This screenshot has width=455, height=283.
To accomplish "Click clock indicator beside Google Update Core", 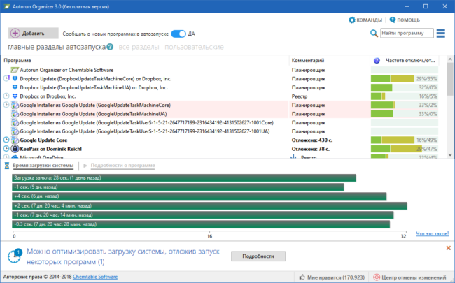I will pyautogui.click(x=6, y=140).
